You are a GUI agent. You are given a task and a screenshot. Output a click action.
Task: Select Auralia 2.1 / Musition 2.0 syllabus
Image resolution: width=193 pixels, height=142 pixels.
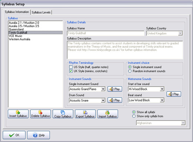tap(36, 23)
